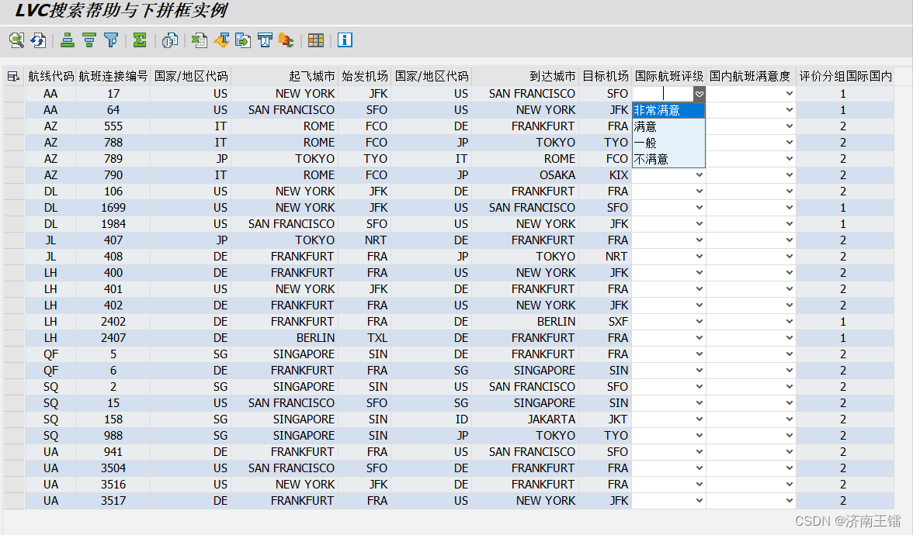Open the Set Filter tool

tap(112, 40)
